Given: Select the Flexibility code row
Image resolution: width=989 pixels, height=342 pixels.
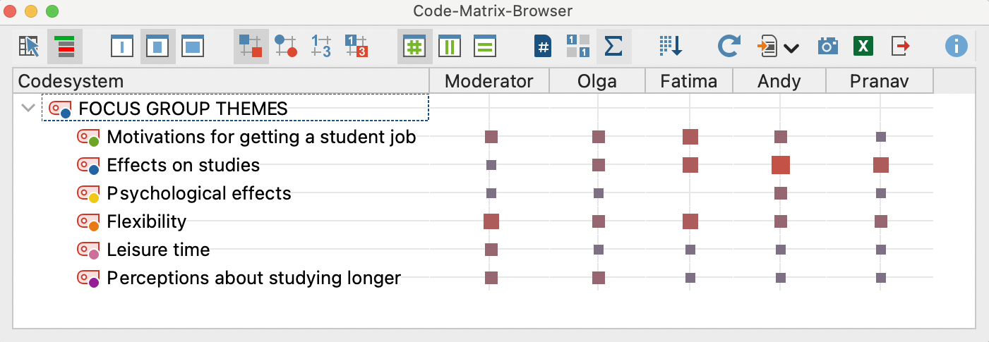Looking at the screenshot, I should coord(147,221).
